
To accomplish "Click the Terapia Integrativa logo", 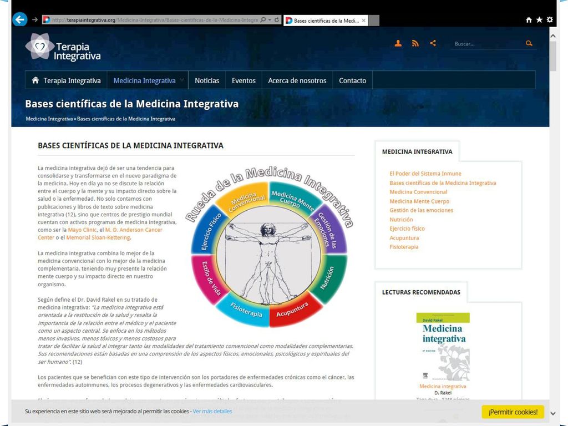I will point(63,47).
